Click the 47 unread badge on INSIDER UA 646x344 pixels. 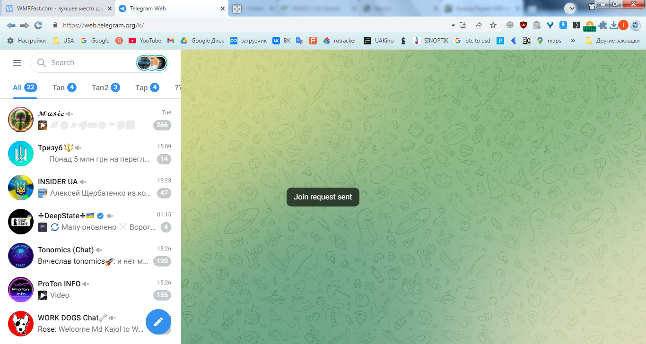click(164, 193)
